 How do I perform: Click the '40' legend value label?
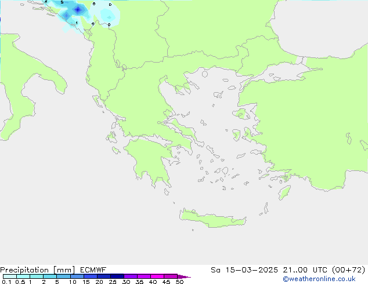(153, 282)
